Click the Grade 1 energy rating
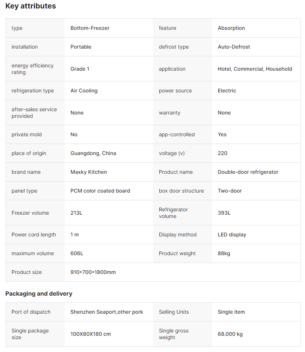305x352 pixels. [x=80, y=69]
